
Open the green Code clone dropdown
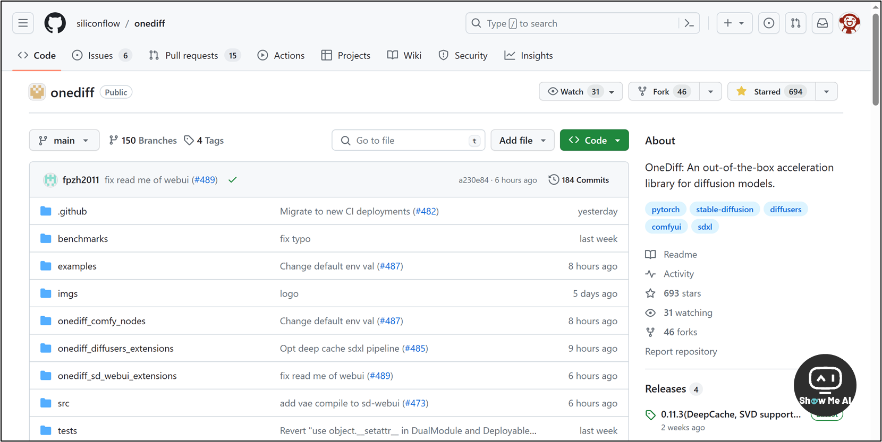pos(594,140)
